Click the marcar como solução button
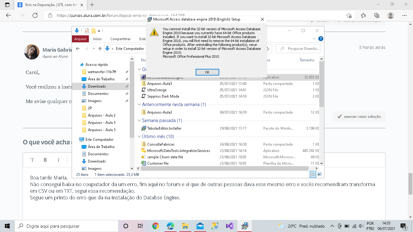Screen dimensions: 413x232 (x=359, y=117)
